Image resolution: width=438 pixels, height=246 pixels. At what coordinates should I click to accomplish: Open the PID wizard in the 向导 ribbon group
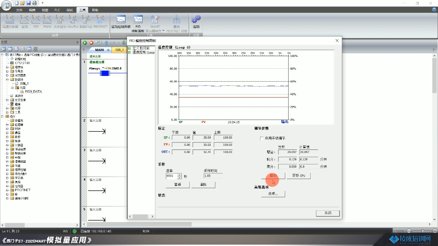36,22
